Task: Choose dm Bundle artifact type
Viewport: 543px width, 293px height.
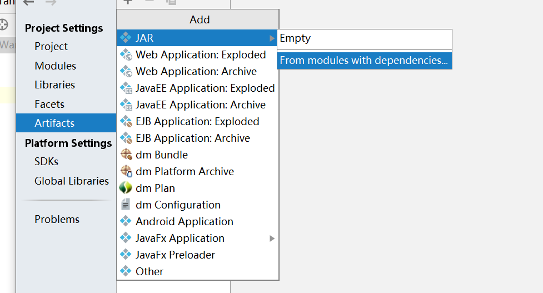Action: pyautogui.click(x=197, y=155)
